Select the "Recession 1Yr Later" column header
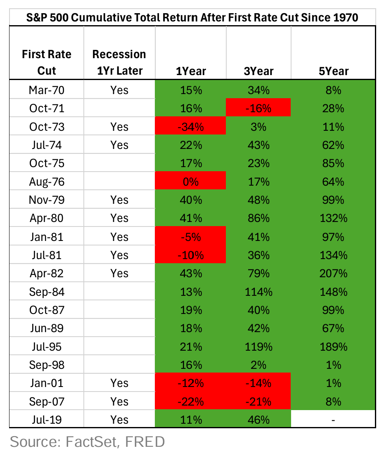Screen dimensions: 384x453 coord(119,62)
